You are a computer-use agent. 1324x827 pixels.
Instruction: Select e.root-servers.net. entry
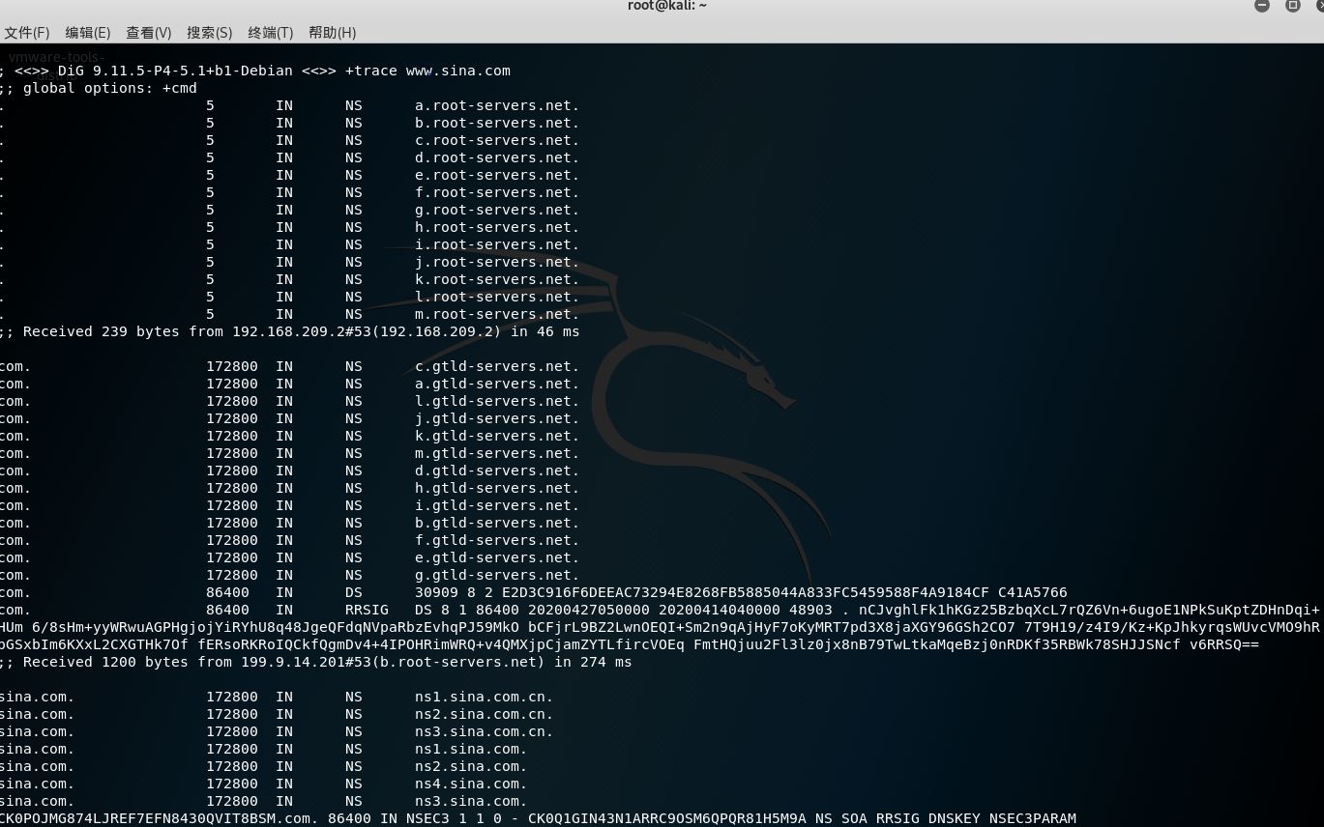(x=497, y=175)
